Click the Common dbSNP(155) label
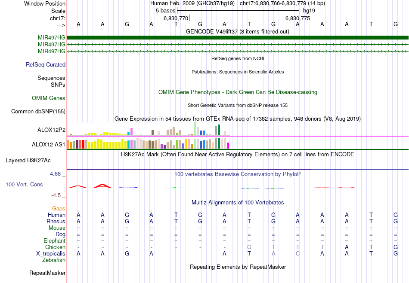The image size is (409, 283). point(38,111)
